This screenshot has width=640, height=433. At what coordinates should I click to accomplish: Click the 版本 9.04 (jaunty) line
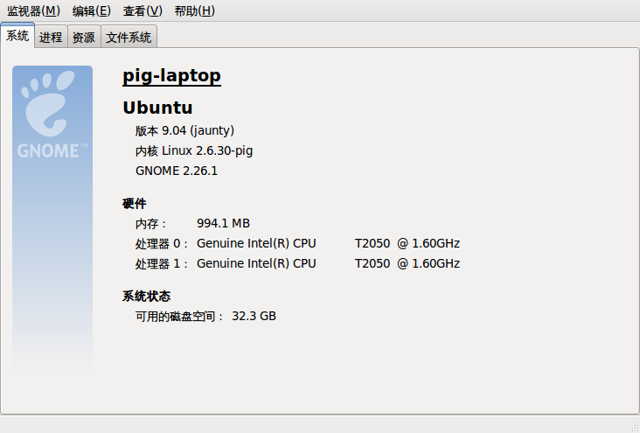(184, 130)
